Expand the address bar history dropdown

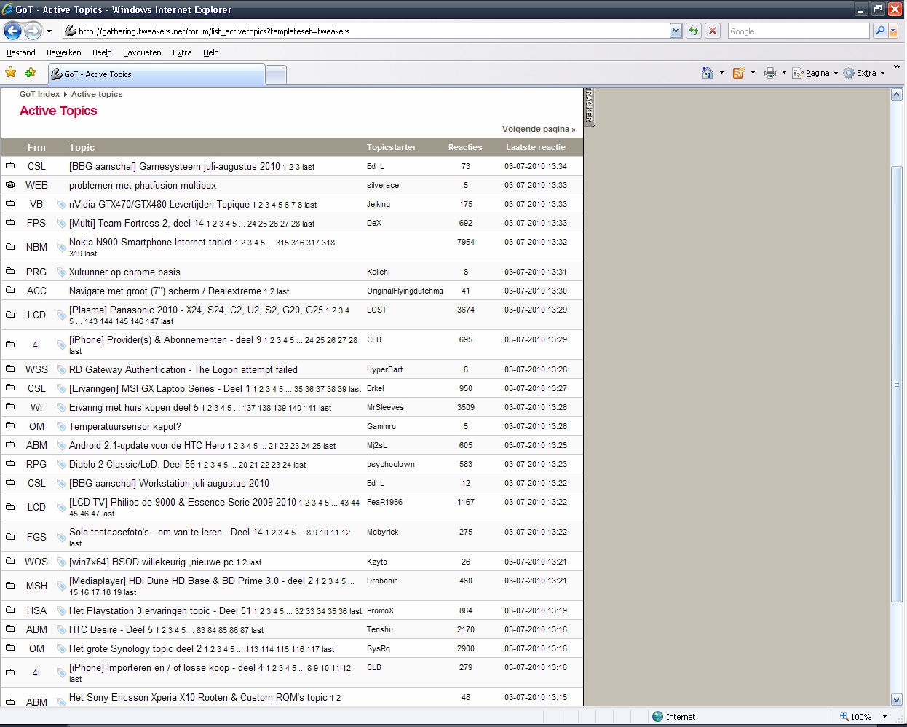click(676, 31)
